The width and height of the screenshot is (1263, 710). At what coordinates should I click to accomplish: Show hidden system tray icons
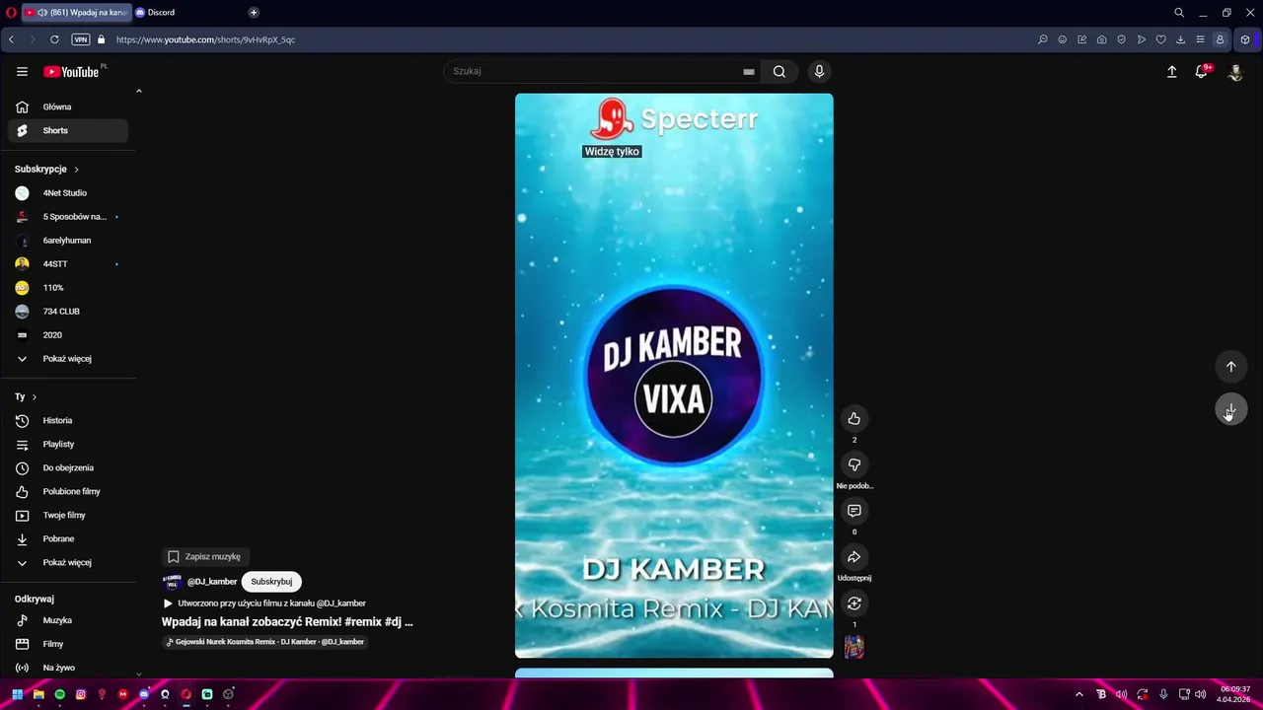click(x=1078, y=694)
